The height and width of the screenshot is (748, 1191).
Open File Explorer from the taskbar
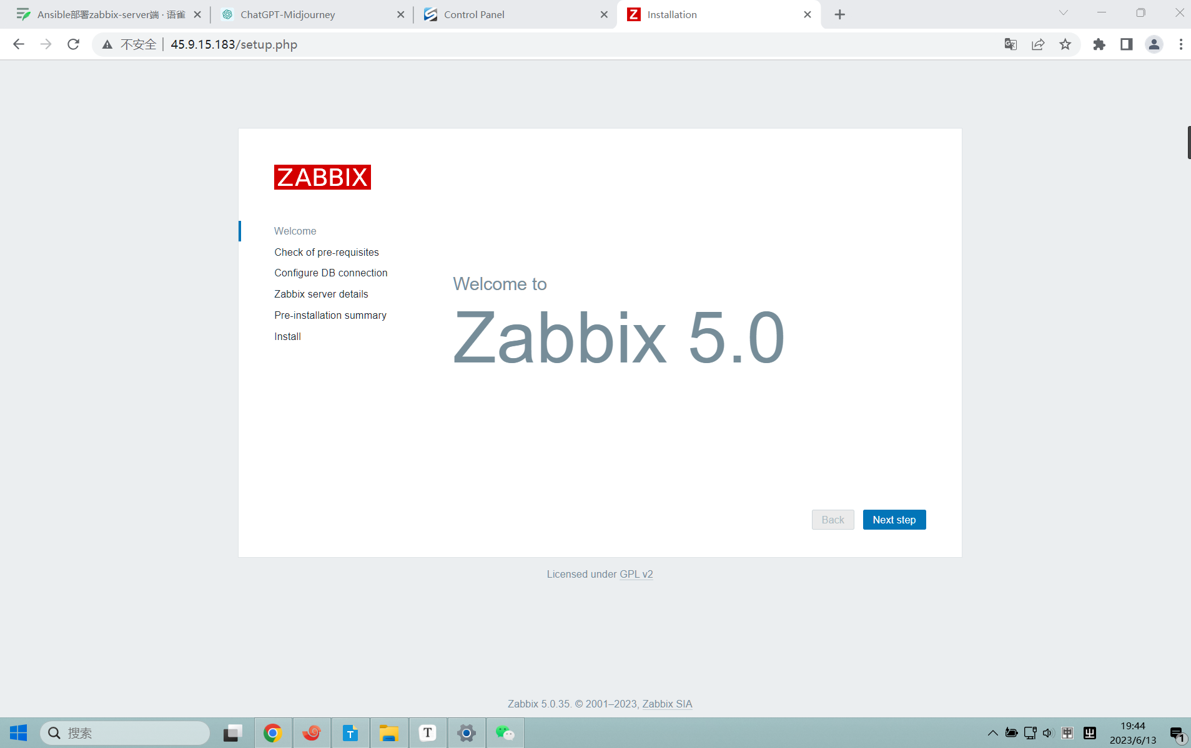389,733
